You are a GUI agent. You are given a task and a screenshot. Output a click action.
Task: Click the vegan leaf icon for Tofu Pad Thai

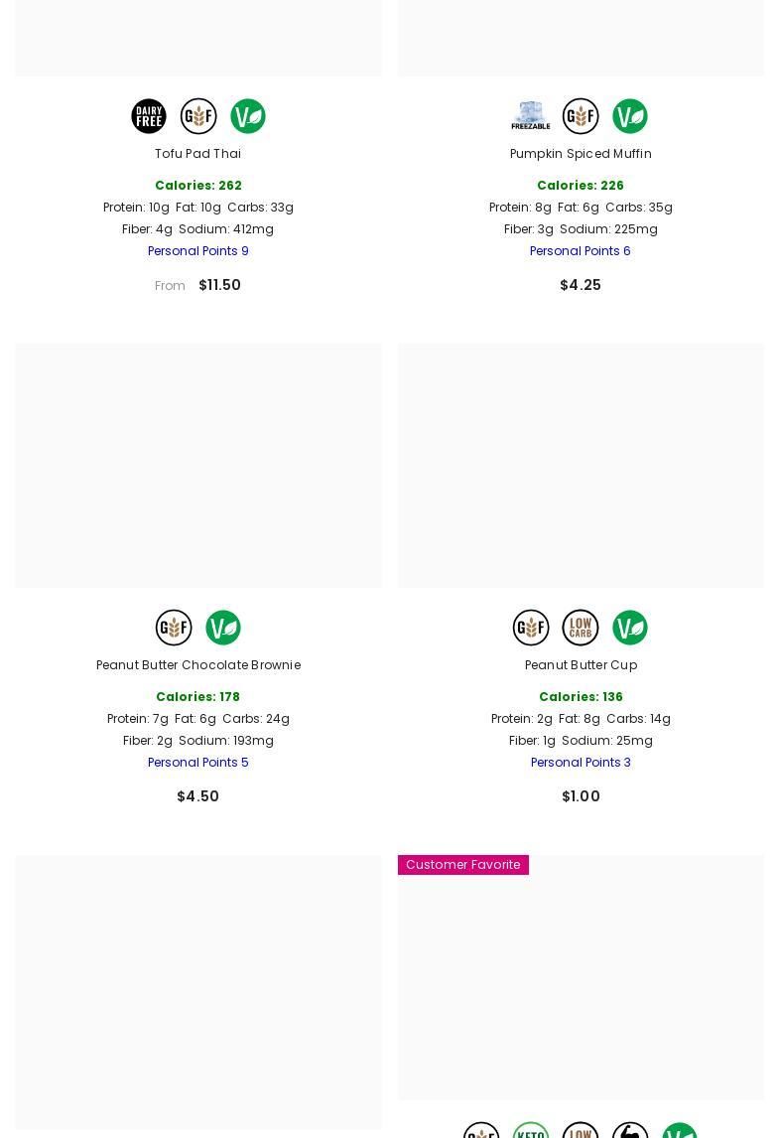(248, 116)
